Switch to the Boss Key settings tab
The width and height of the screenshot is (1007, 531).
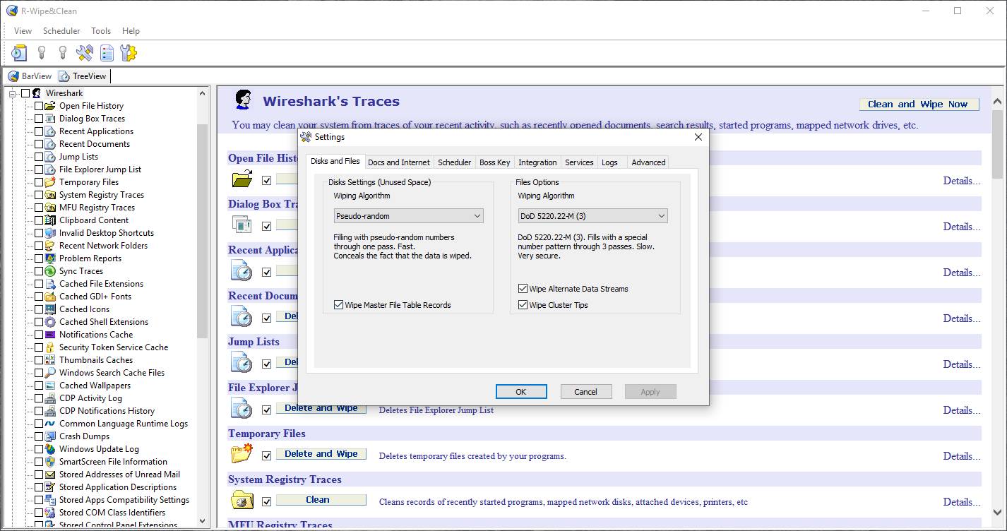(x=494, y=162)
